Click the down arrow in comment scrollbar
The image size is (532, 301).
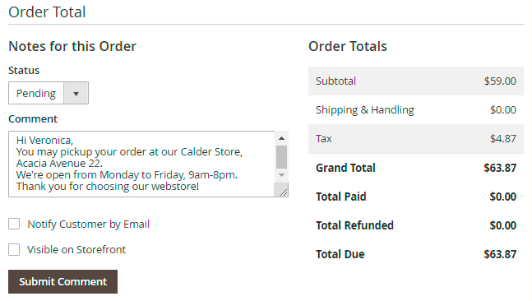(281, 175)
